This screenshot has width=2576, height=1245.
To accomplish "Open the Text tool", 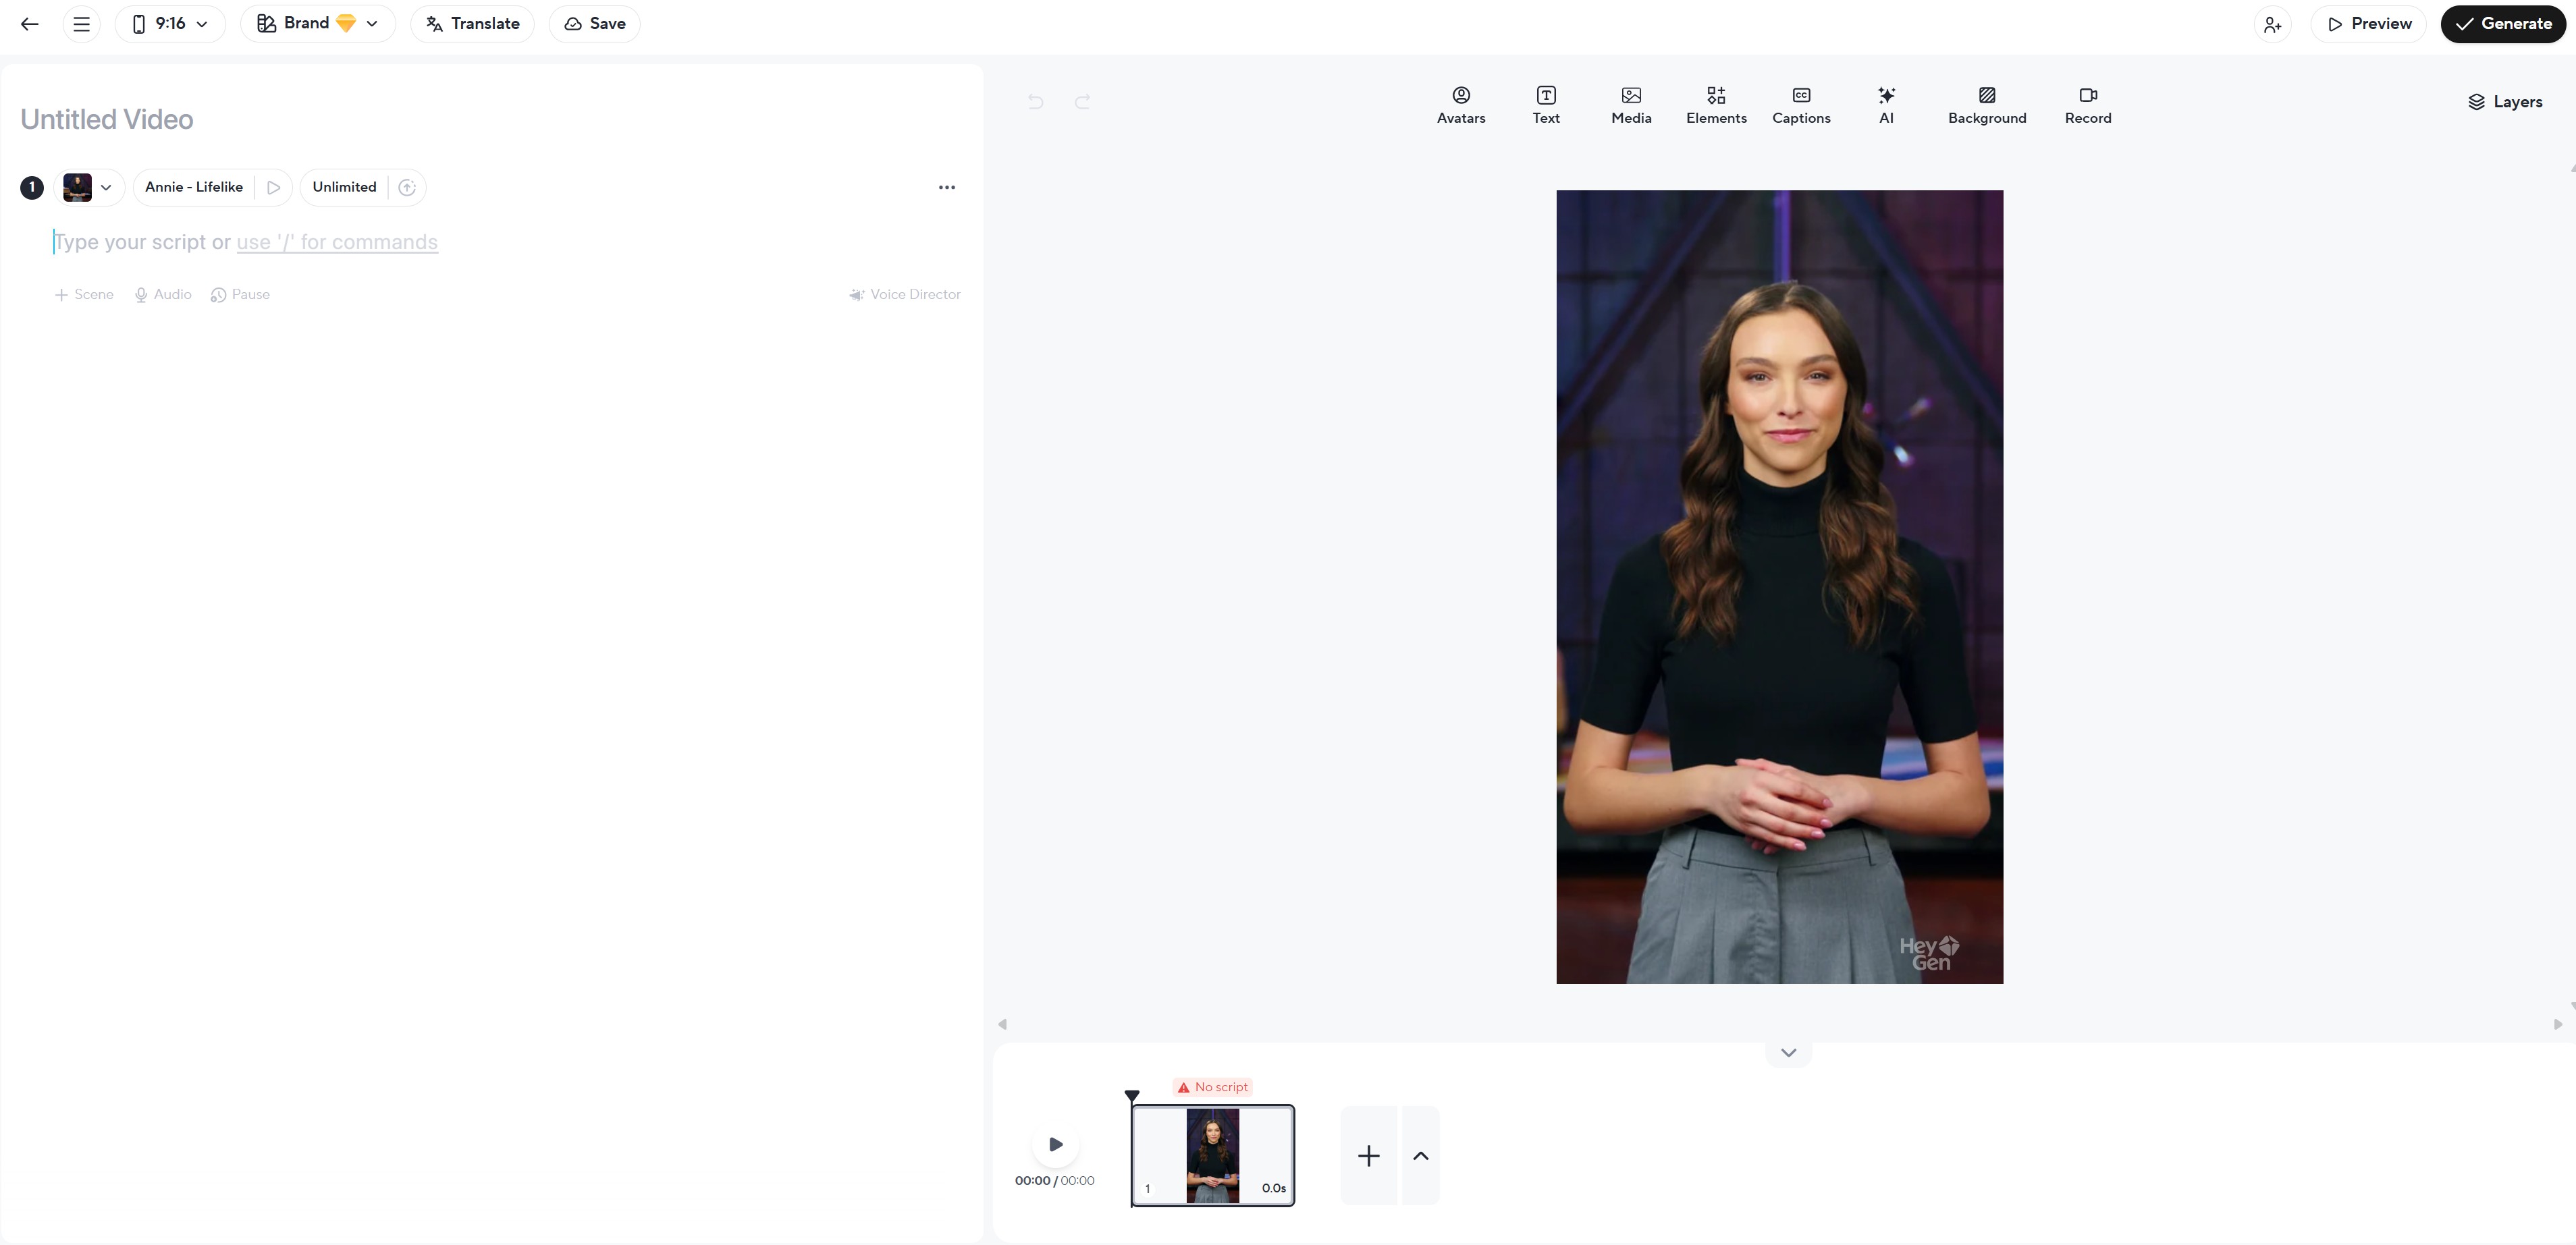I will click(1545, 104).
